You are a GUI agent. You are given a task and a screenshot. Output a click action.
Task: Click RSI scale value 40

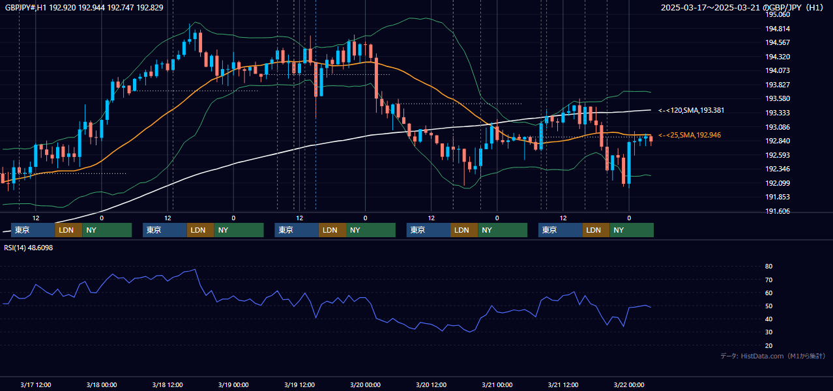769,319
